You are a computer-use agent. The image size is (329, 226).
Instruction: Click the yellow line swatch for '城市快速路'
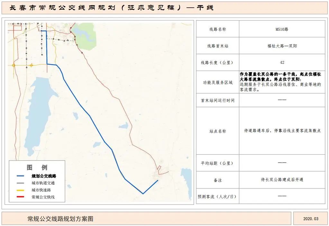click(20, 190)
